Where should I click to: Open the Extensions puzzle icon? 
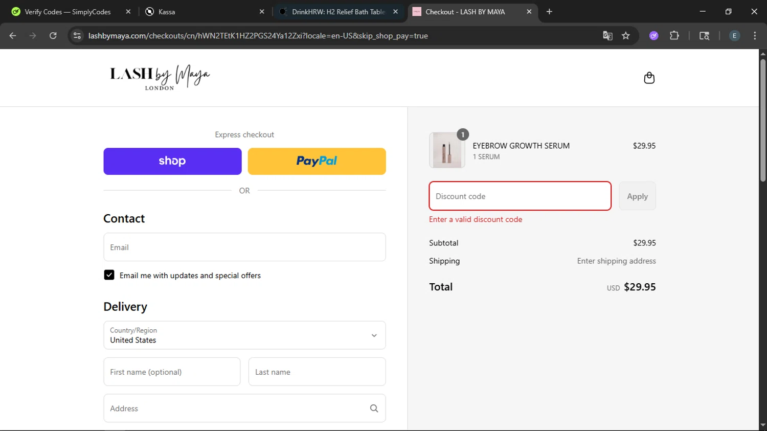pos(674,36)
